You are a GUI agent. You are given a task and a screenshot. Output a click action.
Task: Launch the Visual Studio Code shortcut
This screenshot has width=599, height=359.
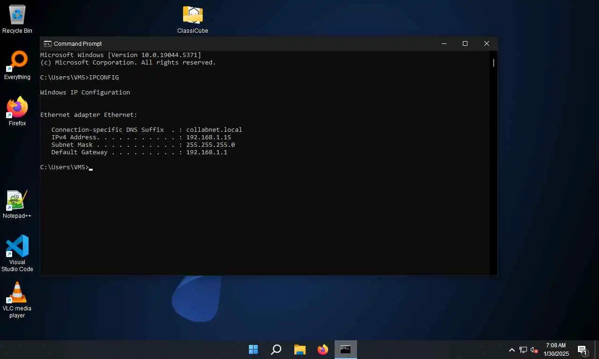(17, 253)
